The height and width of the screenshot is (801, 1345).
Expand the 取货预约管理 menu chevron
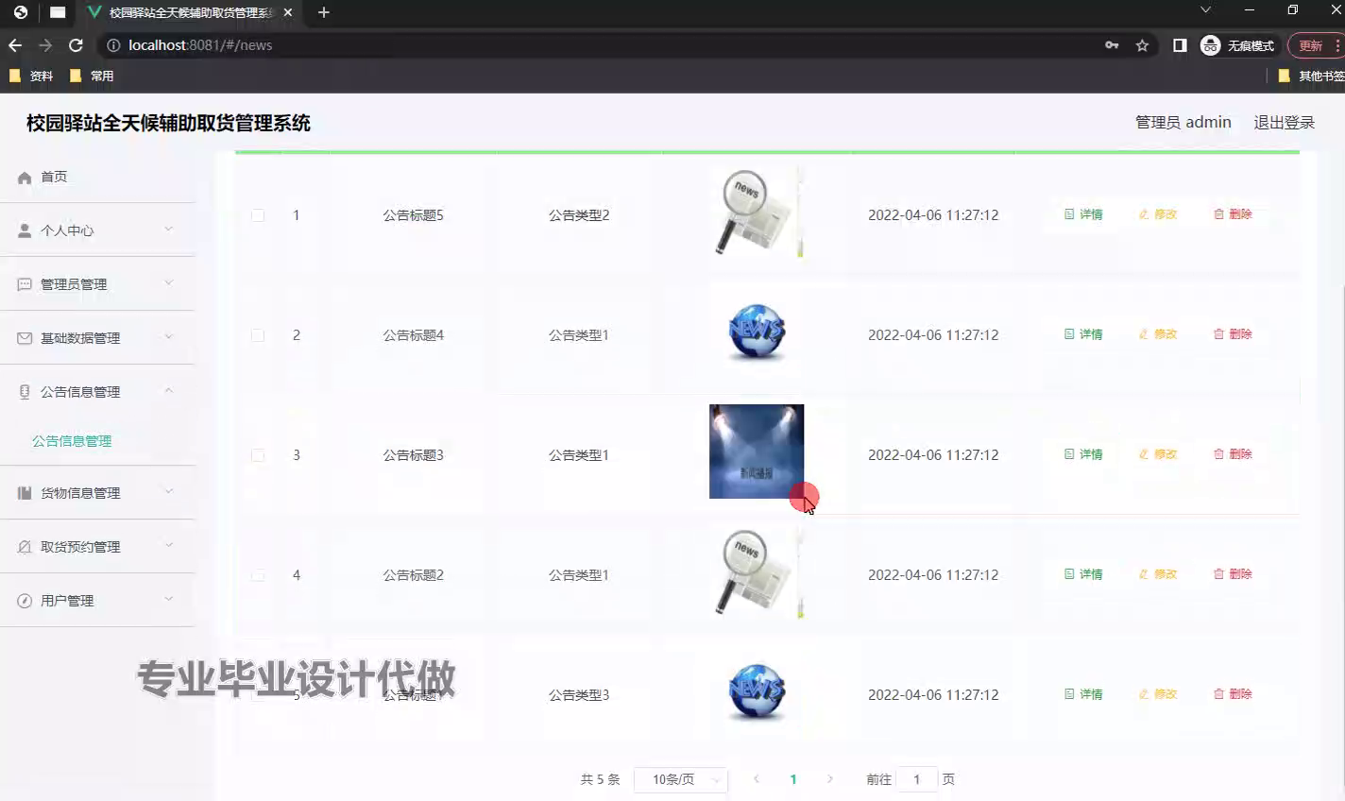[x=169, y=546]
